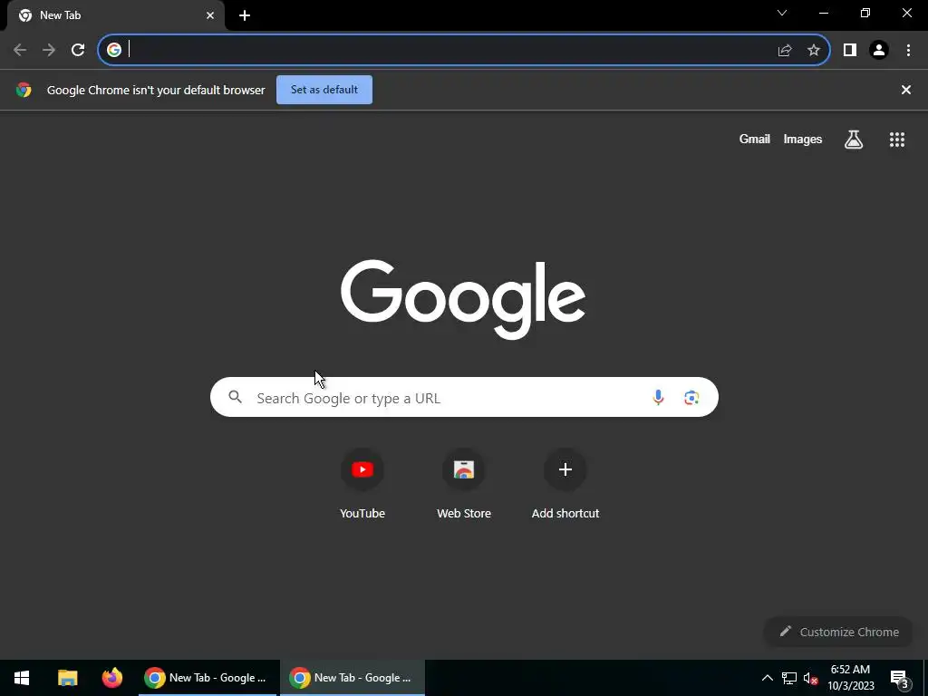Expand the tab search chevron
This screenshot has width=928, height=696.
coord(782,13)
